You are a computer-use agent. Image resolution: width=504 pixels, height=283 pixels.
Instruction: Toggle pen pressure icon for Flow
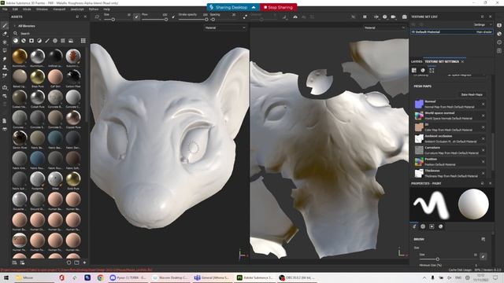173,17
